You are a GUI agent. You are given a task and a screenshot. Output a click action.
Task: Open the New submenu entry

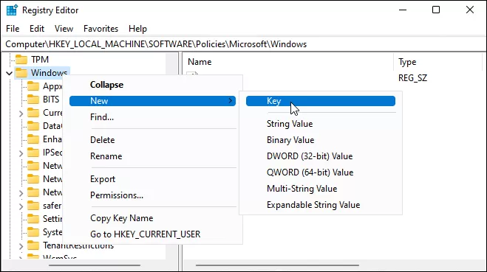152,101
